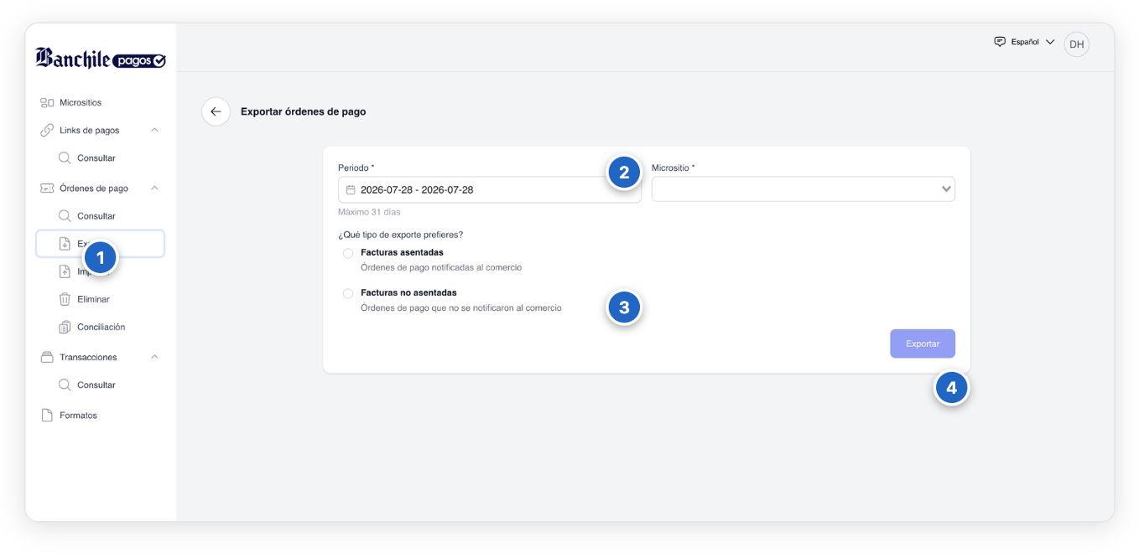This screenshot has width=1139, height=558.
Task: Select the sidebar export (download file) icon
Action: [x=65, y=244]
